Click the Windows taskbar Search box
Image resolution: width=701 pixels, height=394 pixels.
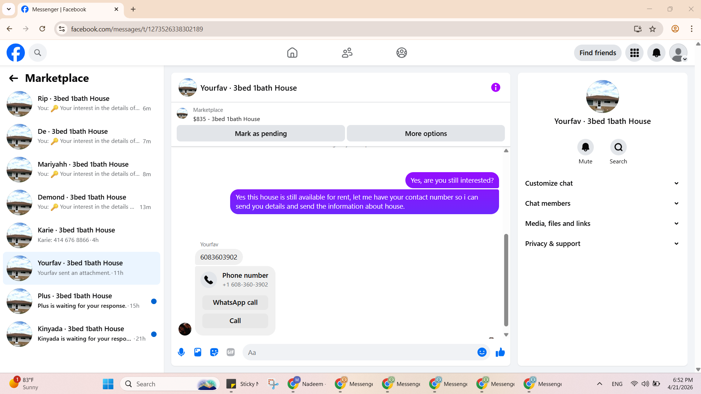(170, 384)
